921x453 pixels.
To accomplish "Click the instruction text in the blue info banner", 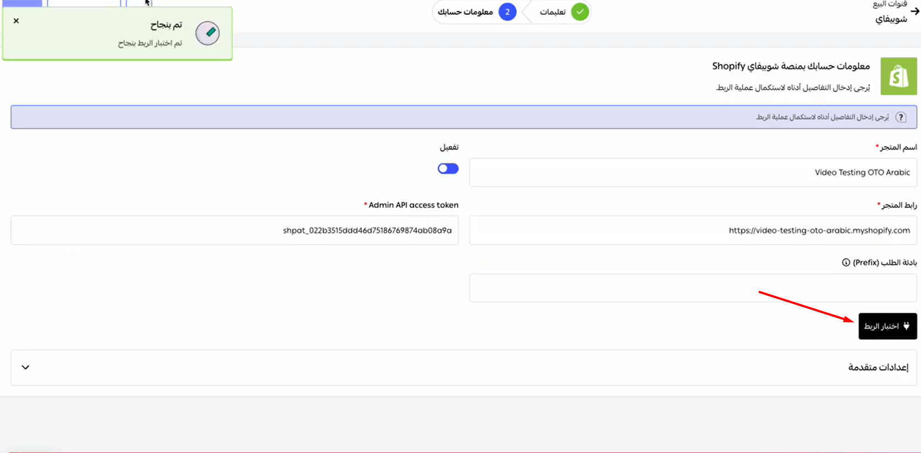I will tap(822, 117).
